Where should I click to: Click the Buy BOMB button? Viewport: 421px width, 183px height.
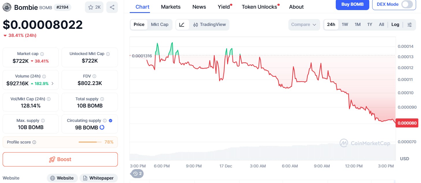(352, 5)
